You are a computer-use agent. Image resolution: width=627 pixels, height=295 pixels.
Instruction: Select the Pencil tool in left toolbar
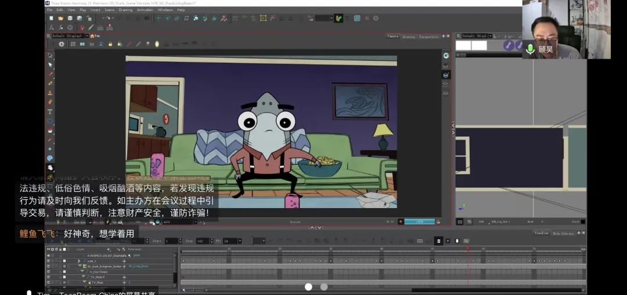click(x=51, y=83)
